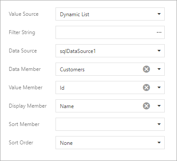
Task: Click the Id text in Value Member
Action: click(x=62, y=88)
